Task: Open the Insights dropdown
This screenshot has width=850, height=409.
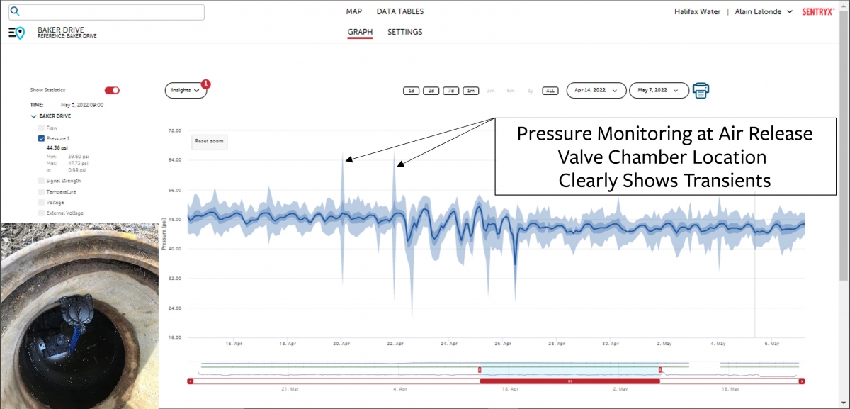Action: pyautogui.click(x=185, y=90)
